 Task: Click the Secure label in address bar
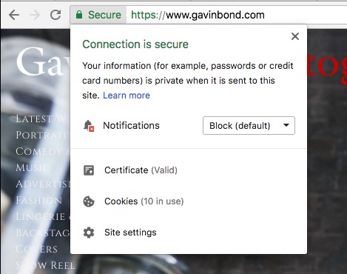104,15
